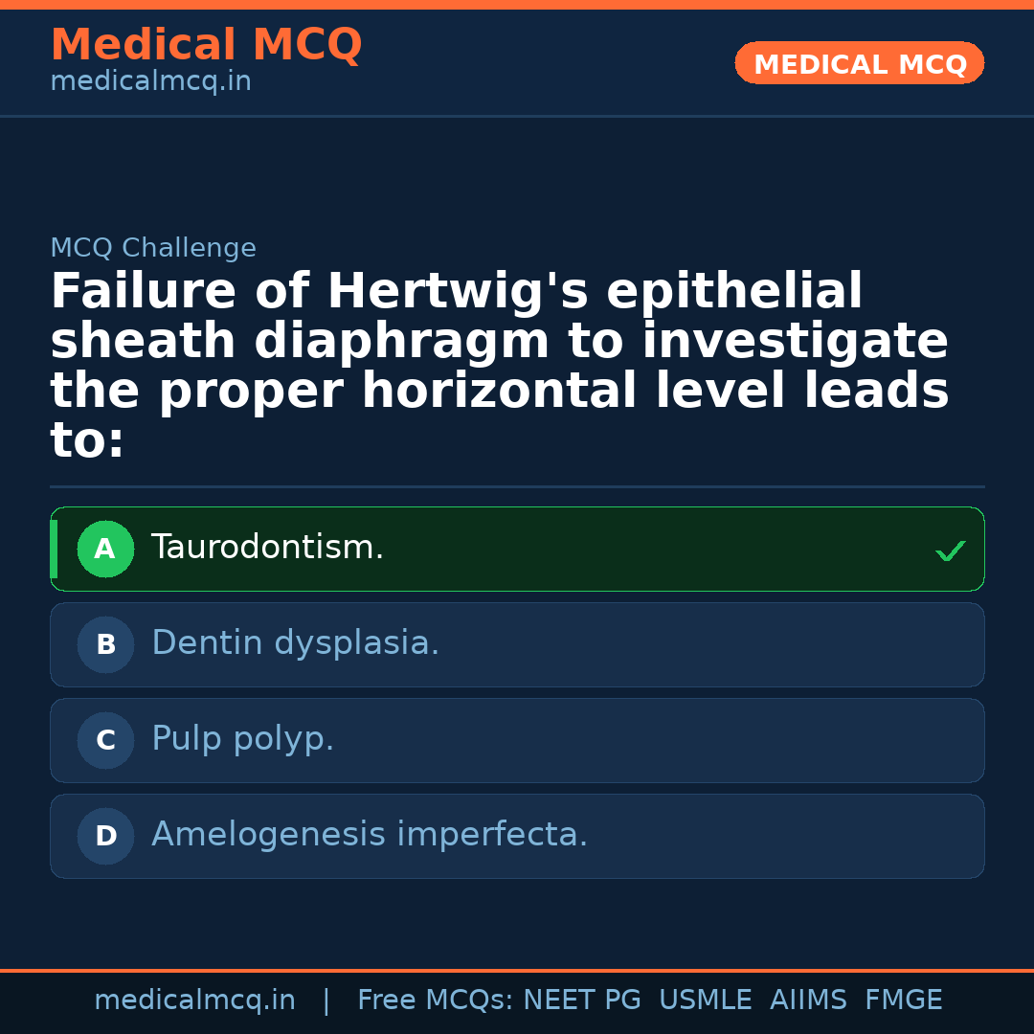This screenshot has width=1034, height=1034.
Task: Open the medicalmcq.in link in the footer
Action: [x=194, y=1000]
